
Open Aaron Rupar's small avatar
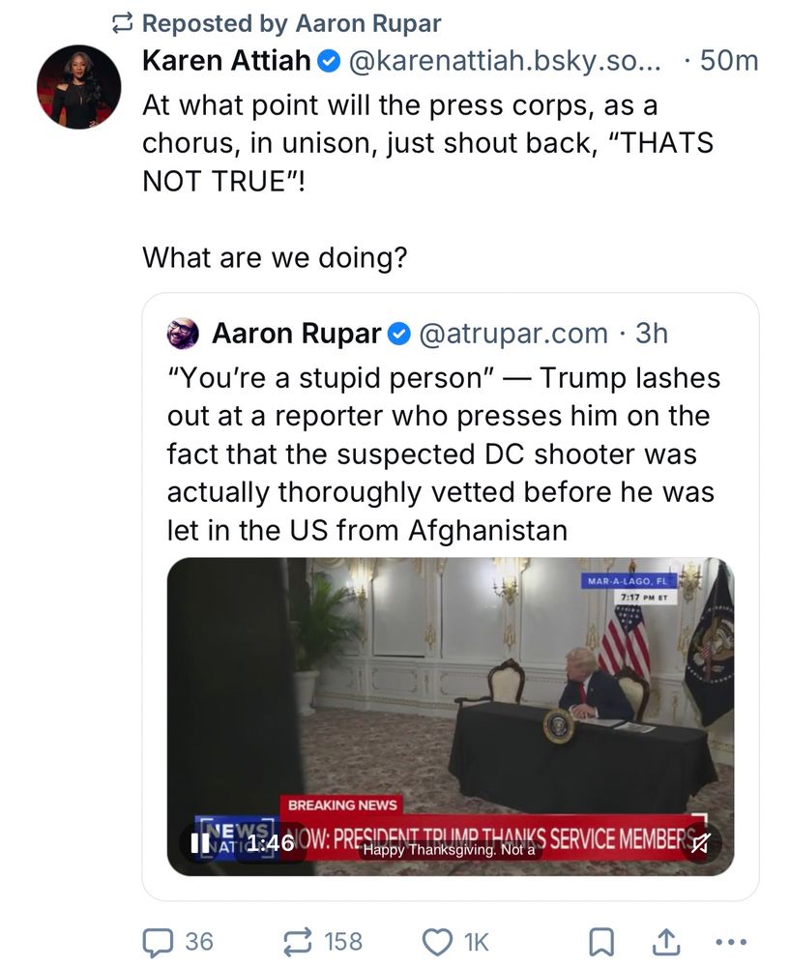click(x=183, y=335)
